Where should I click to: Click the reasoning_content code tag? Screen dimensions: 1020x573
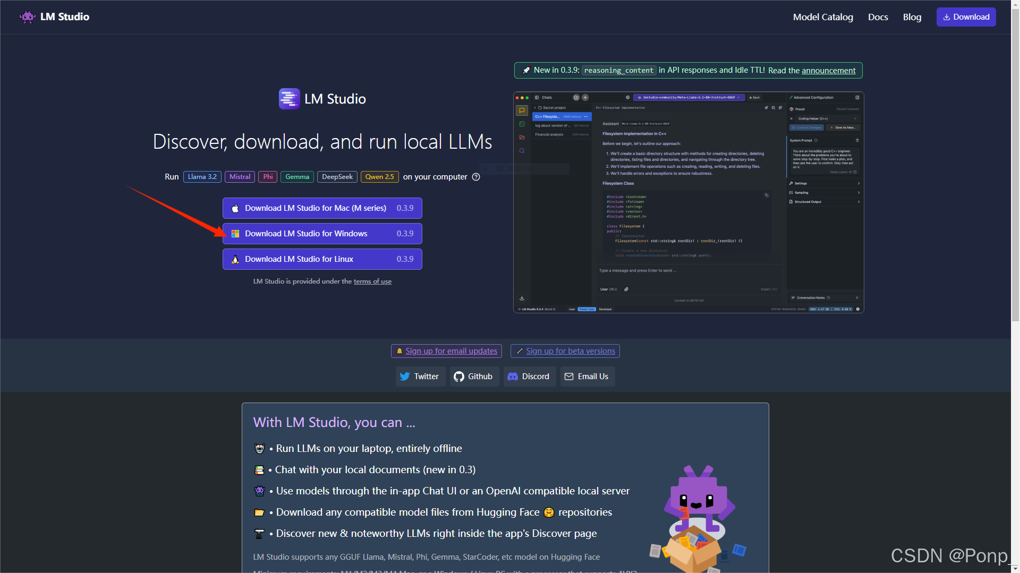point(619,71)
